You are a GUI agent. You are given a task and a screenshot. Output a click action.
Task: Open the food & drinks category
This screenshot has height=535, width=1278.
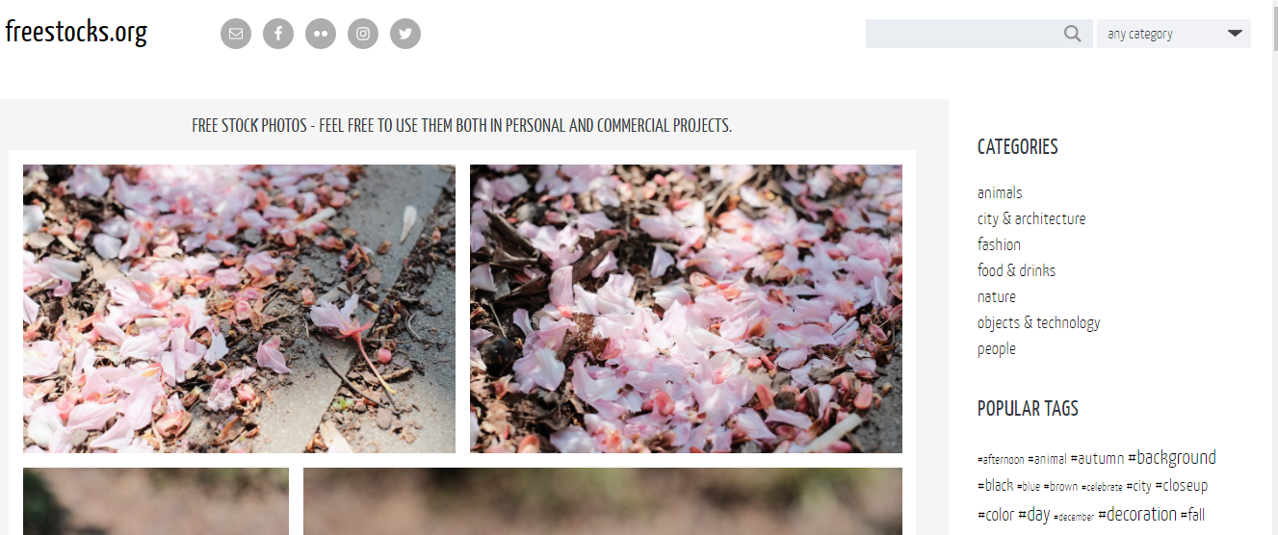(x=1016, y=270)
